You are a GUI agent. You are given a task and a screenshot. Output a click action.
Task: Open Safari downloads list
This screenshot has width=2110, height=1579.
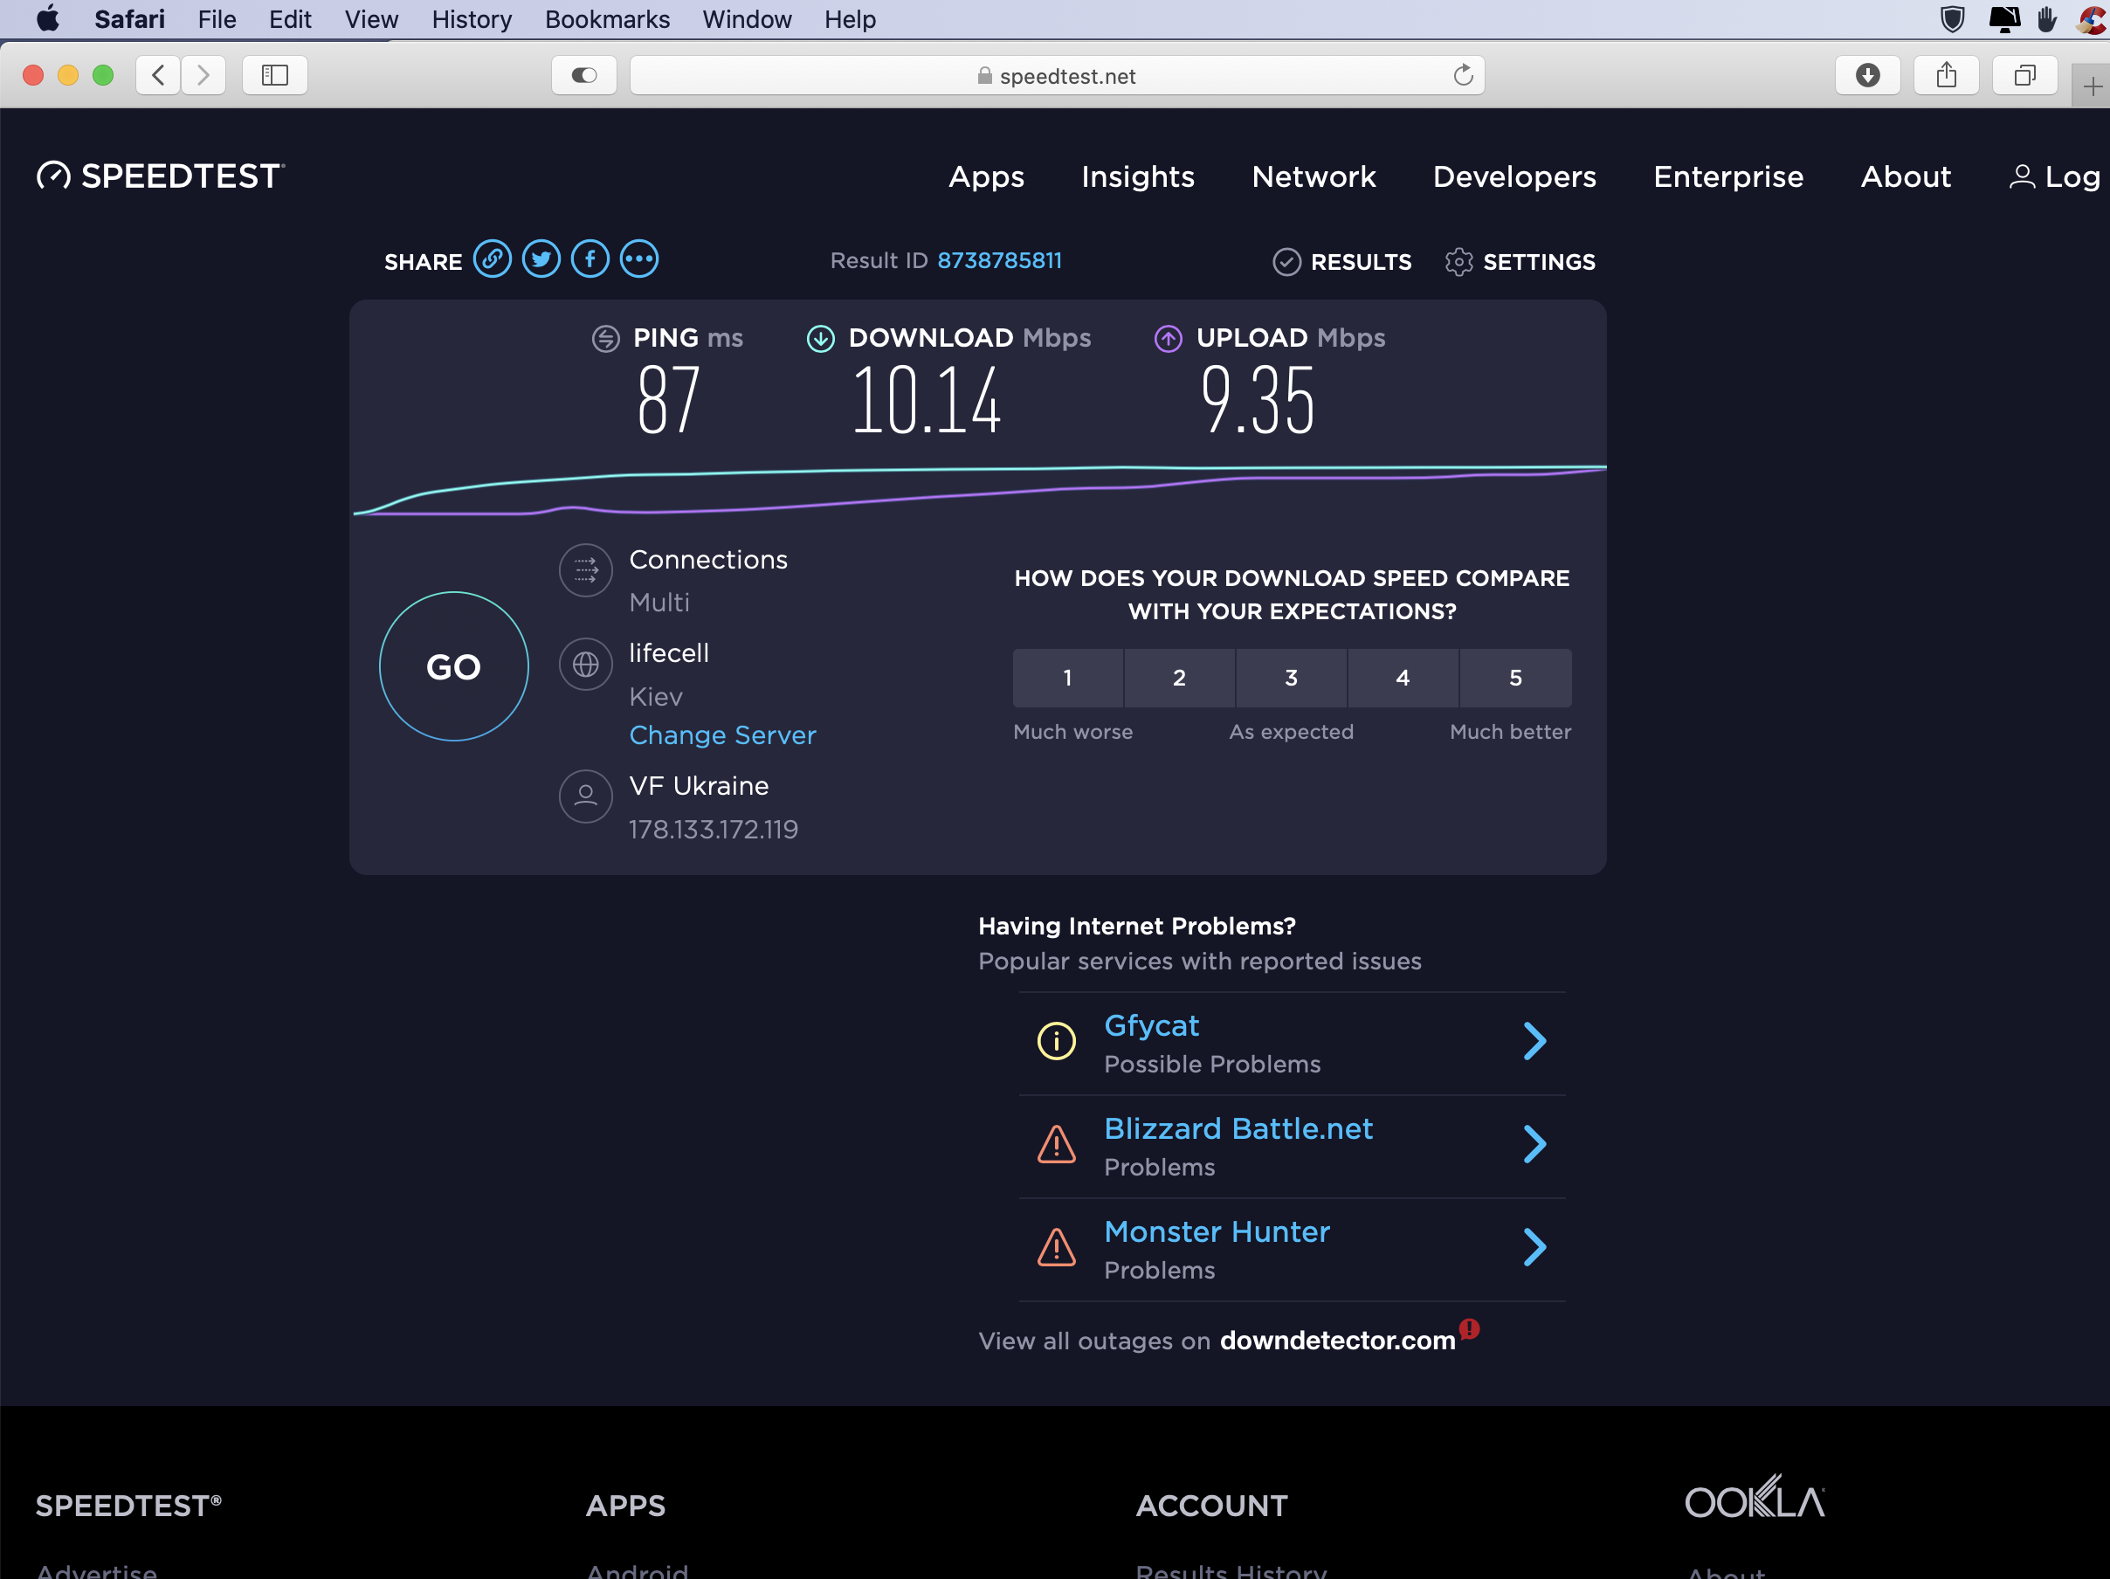[x=1868, y=75]
